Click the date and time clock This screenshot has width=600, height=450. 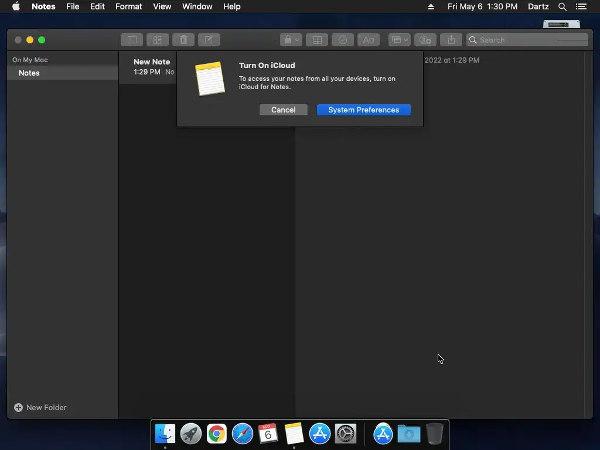483,6
